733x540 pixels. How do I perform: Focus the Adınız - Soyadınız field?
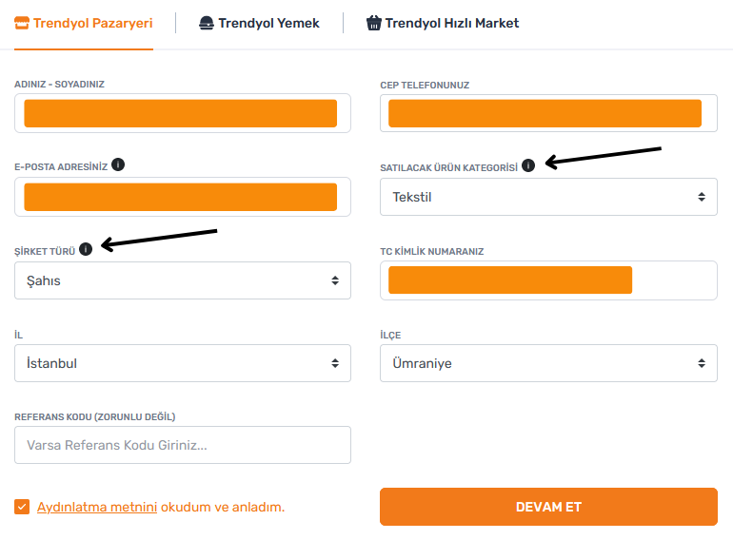[x=183, y=113]
